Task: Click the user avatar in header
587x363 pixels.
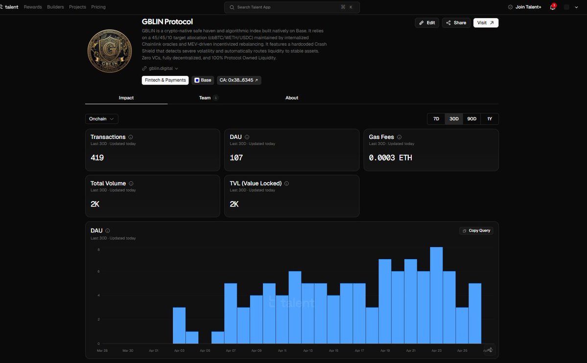Action: coord(566,7)
